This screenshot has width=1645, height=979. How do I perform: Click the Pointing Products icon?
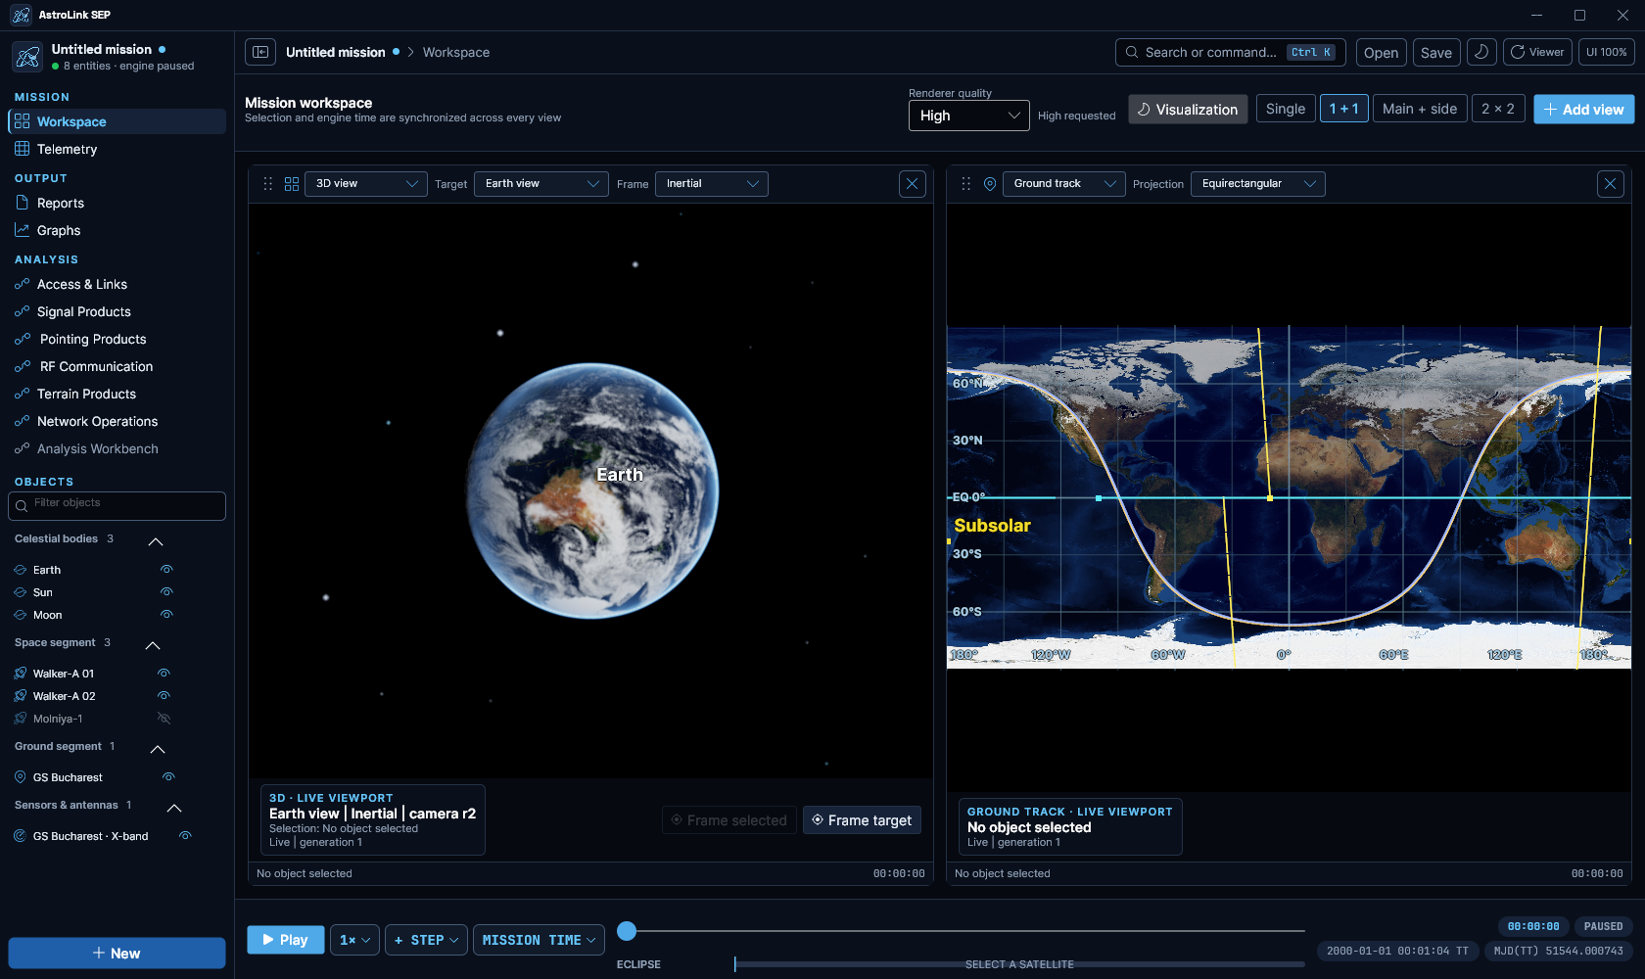23,339
